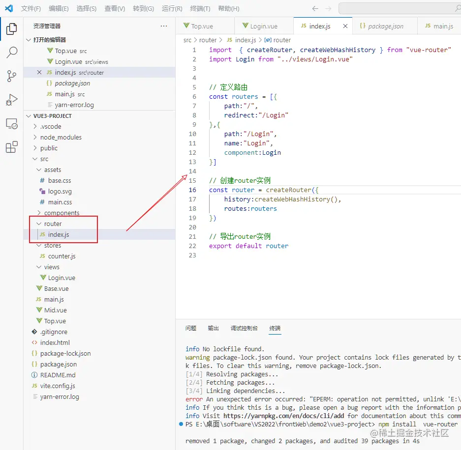
Task: Click the router folder breadcrumb segment
Action: pyautogui.click(x=208, y=40)
